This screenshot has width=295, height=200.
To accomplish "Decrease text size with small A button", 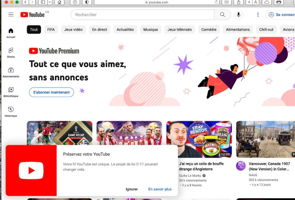I will tap(249, 2).
